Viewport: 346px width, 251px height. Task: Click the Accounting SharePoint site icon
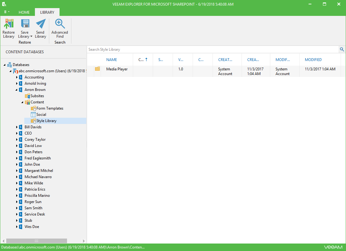tap(21, 77)
